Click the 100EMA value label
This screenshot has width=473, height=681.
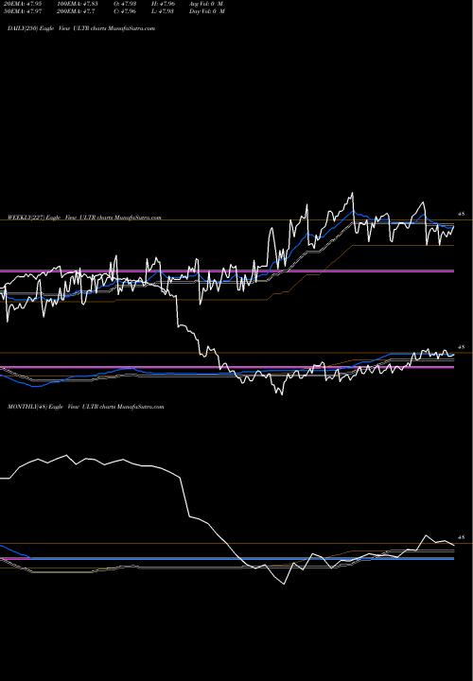[x=78, y=4]
